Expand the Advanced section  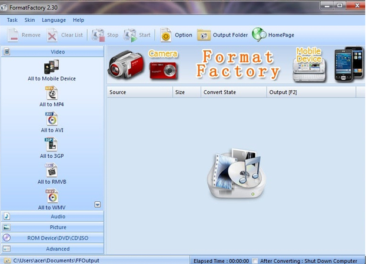click(x=52, y=249)
